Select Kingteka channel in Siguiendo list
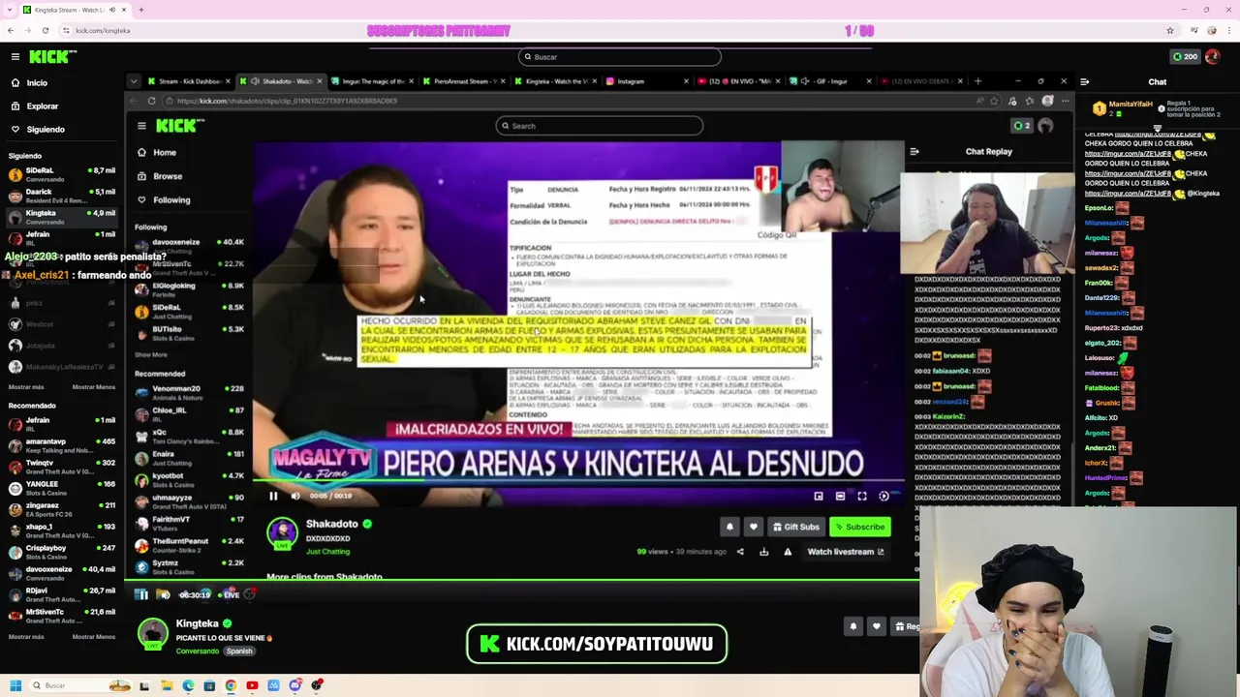1240x697 pixels. pos(60,217)
